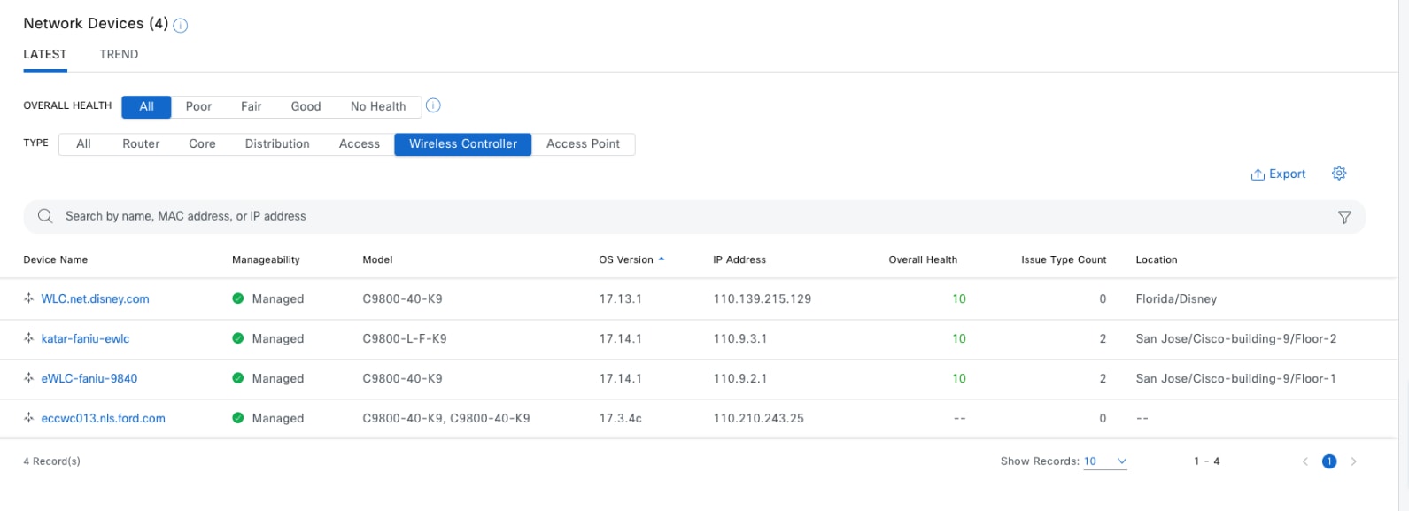Screen dimensions: 1409x511
Task: Click the search magnifier icon
Action: tap(45, 216)
